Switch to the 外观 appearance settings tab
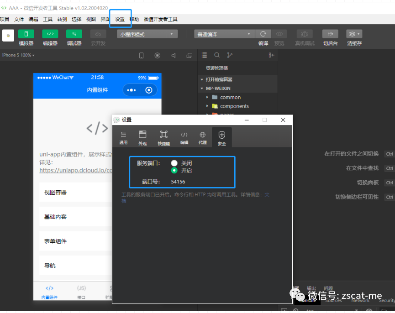The width and height of the screenshot is (395, 313). point(143,136)
